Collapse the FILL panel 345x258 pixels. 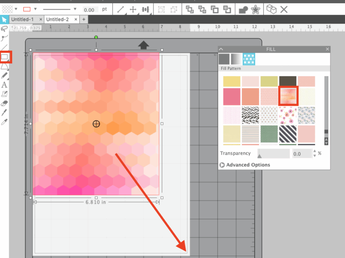(x=221, y=49)
